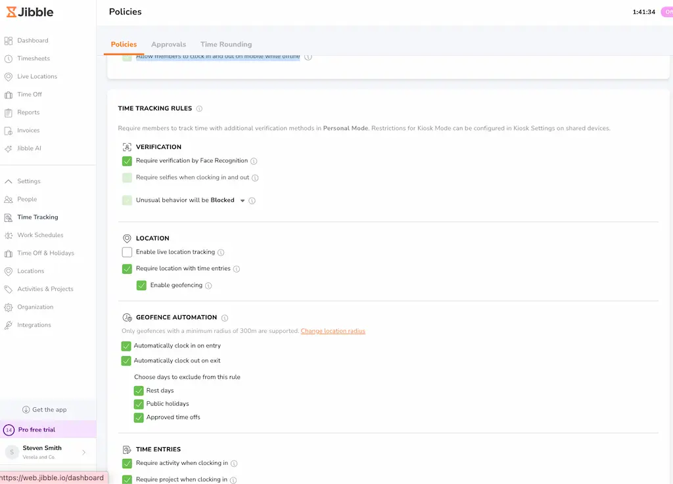Uncheck Automatically clock out on exit
This screenshot has width=673, height=484.
126,361
